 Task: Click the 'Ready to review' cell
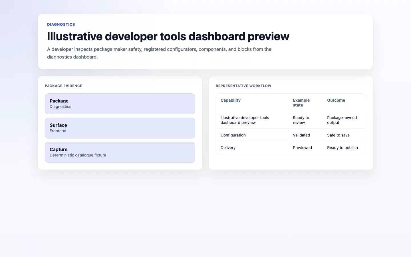pyautogui.click(x=301, y=120)
